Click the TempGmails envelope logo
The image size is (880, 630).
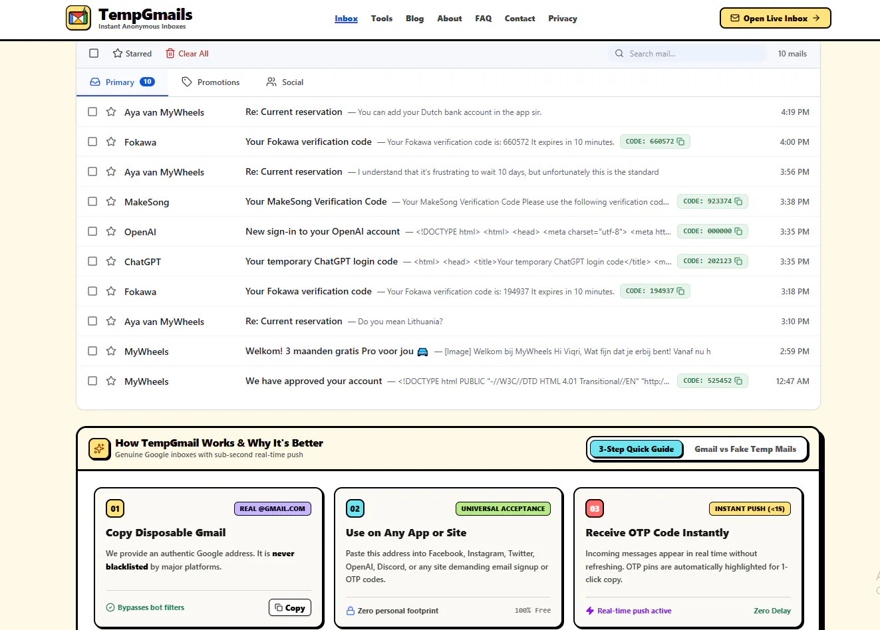pos(78,18)
